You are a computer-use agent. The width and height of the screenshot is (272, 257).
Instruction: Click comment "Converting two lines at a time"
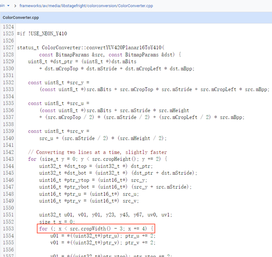[78, 152]
